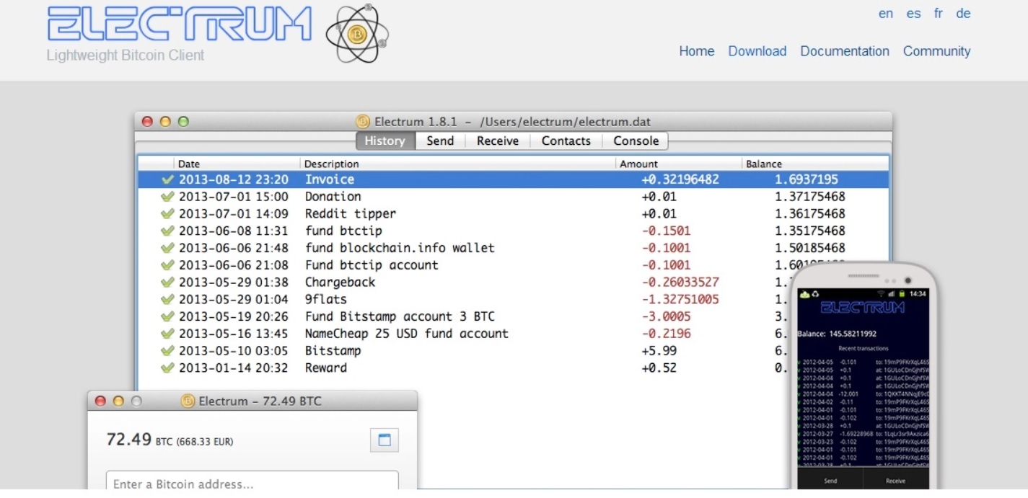Click confirmation checkmark of Chargeback row
Image resolution: width=1028 pixels, height=498 pixels.
tap(168, 283)
